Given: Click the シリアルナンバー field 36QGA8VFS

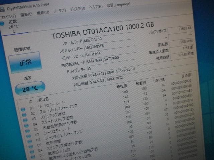Looking at the screenshot, I should click(107, 47).
